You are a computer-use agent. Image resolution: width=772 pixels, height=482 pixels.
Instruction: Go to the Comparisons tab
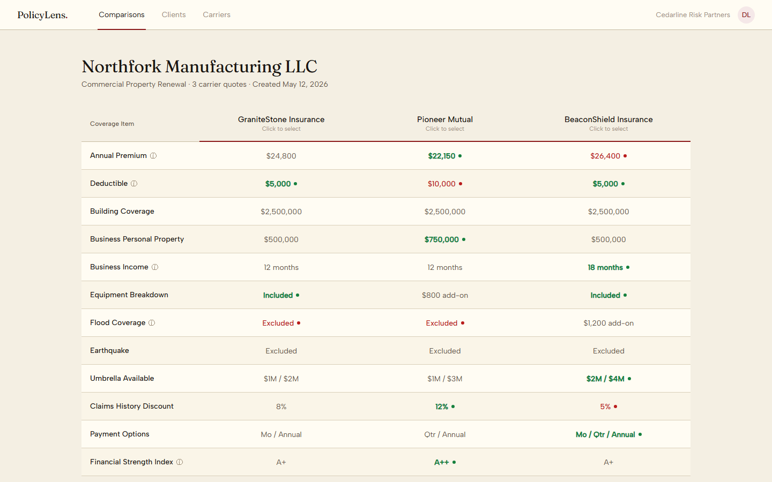(x=122, y=15)
